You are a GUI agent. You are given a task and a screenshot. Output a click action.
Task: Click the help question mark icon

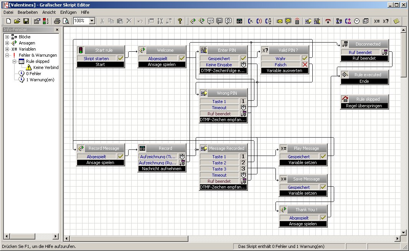180,21
